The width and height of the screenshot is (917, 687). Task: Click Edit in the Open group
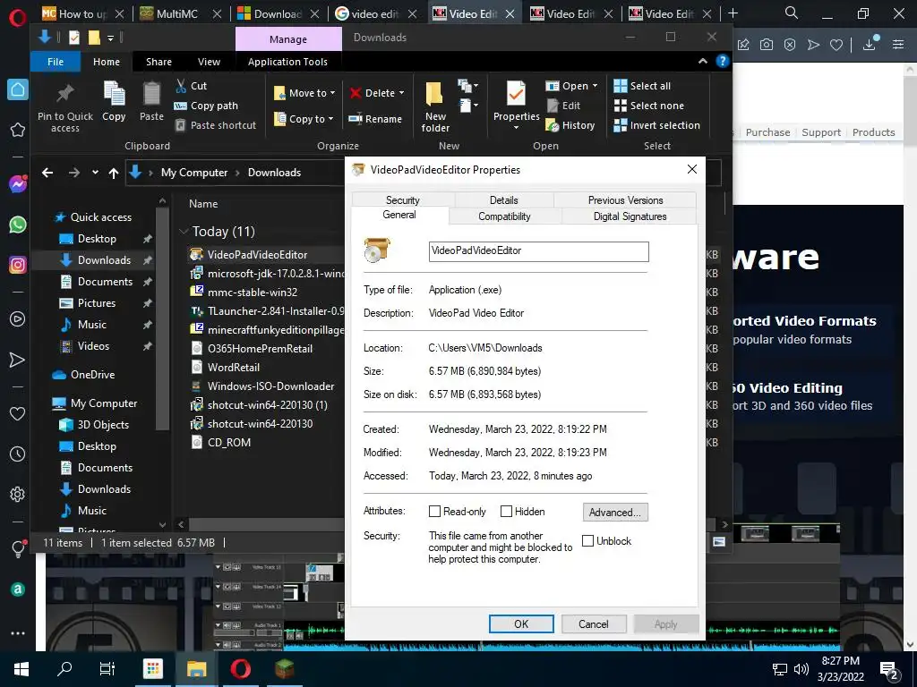[563, 106]
